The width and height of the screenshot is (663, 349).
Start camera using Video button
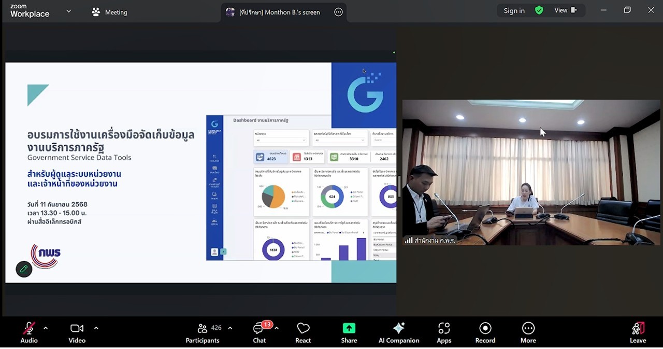[77, 332]
